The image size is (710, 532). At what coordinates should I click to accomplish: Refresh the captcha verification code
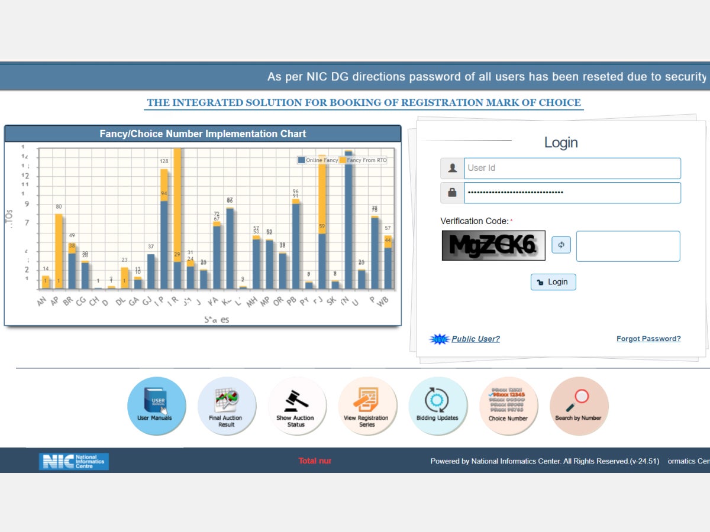(561, 244)
